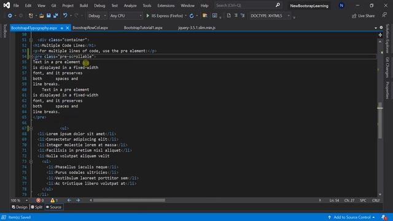Viewport: 393px width, 221px height.
Task: Undo the last edit with the undo arrow
Action: 65,16
